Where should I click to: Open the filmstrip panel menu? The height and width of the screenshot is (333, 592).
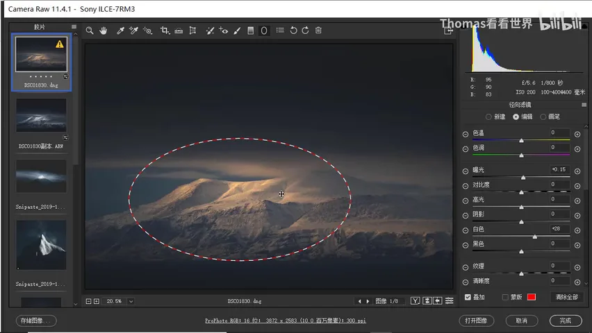pos(74,27)
